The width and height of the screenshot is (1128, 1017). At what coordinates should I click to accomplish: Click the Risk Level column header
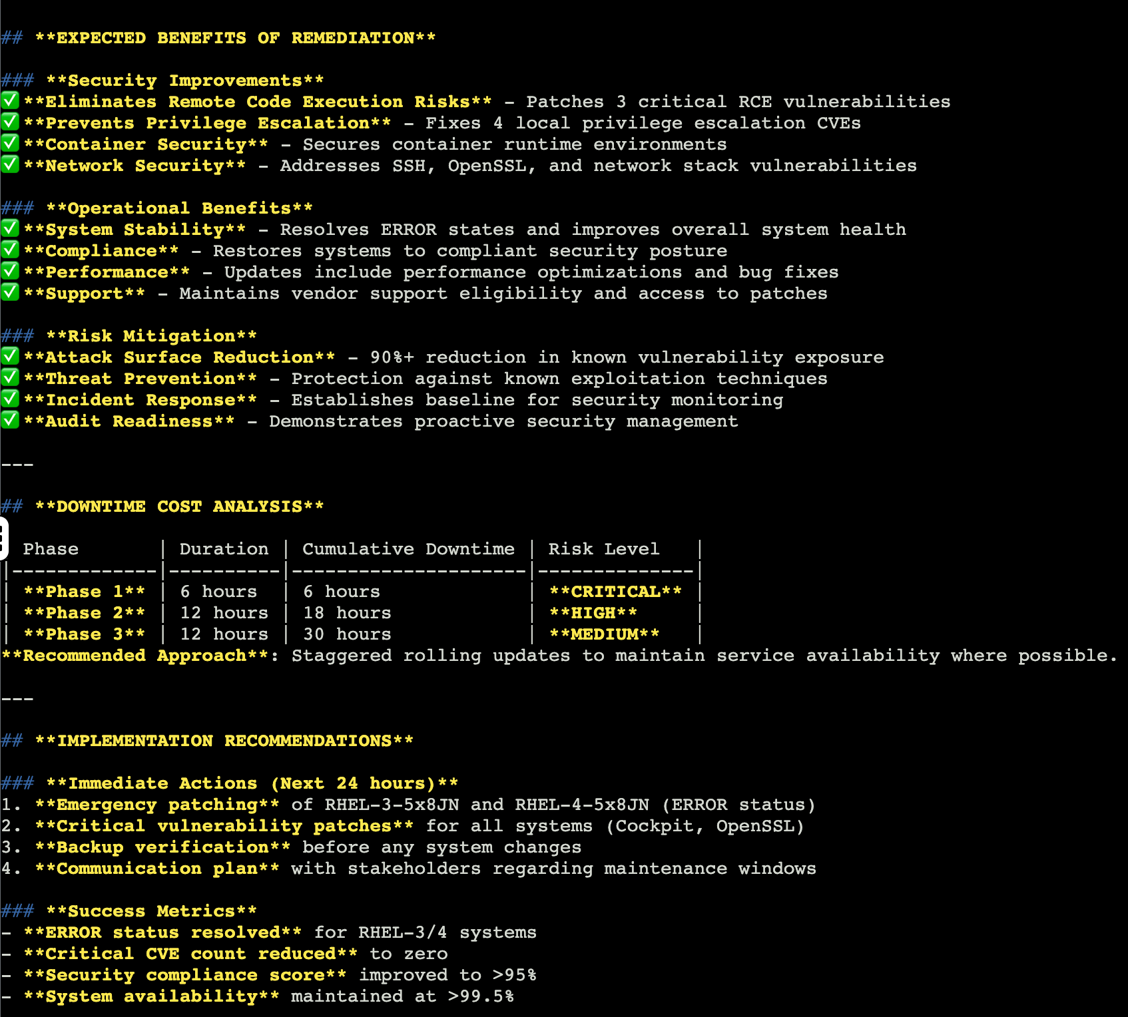[x=603, y=549]
